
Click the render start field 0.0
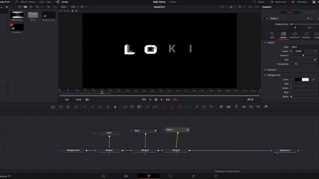67,99
